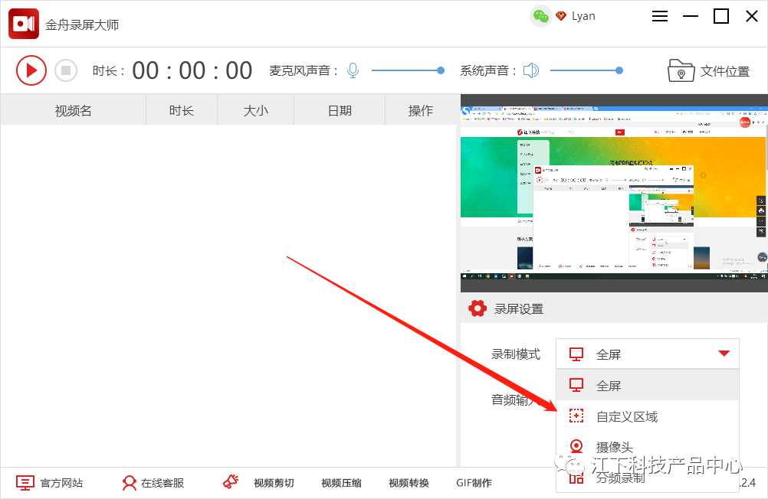
Task: Select 摄像头 recording mode
Action: point(648,447)
